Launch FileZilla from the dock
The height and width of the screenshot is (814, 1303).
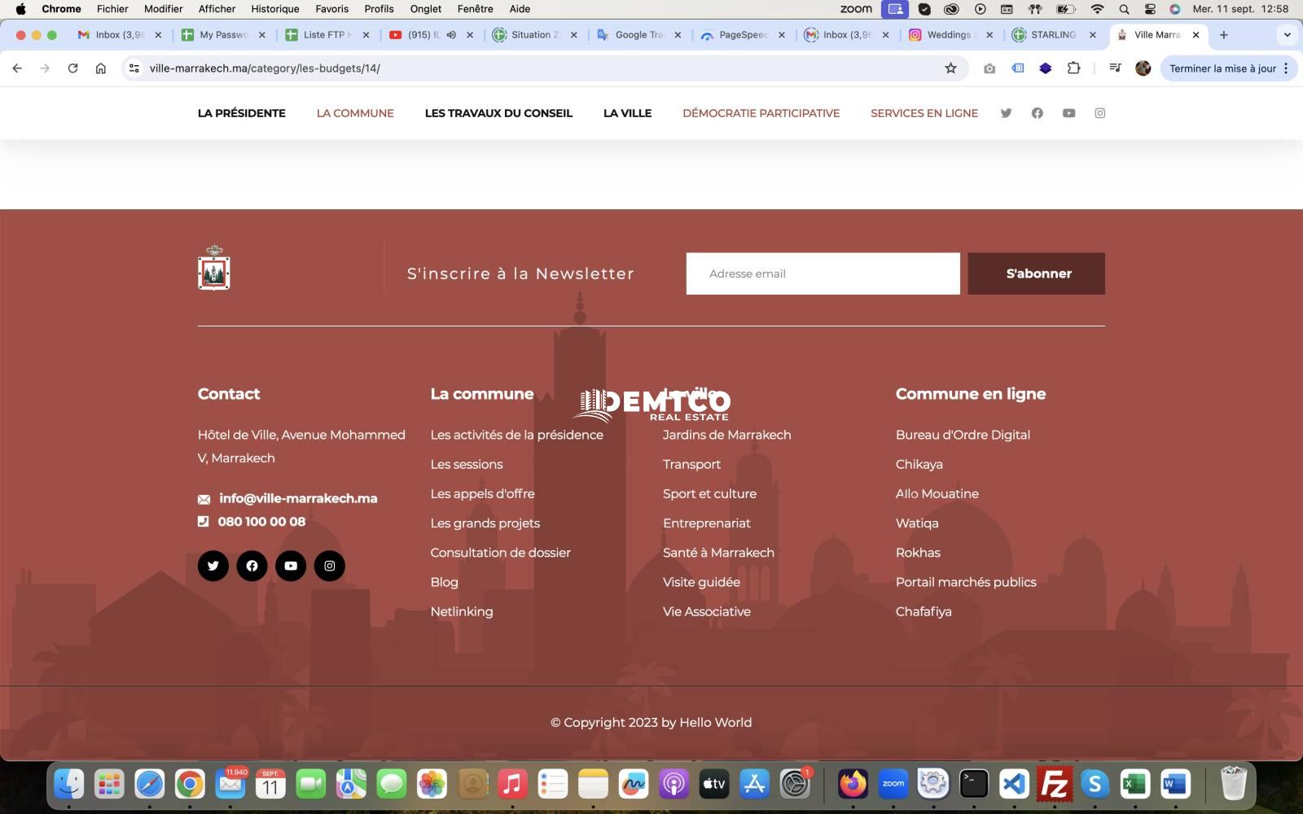[1054, 785]
